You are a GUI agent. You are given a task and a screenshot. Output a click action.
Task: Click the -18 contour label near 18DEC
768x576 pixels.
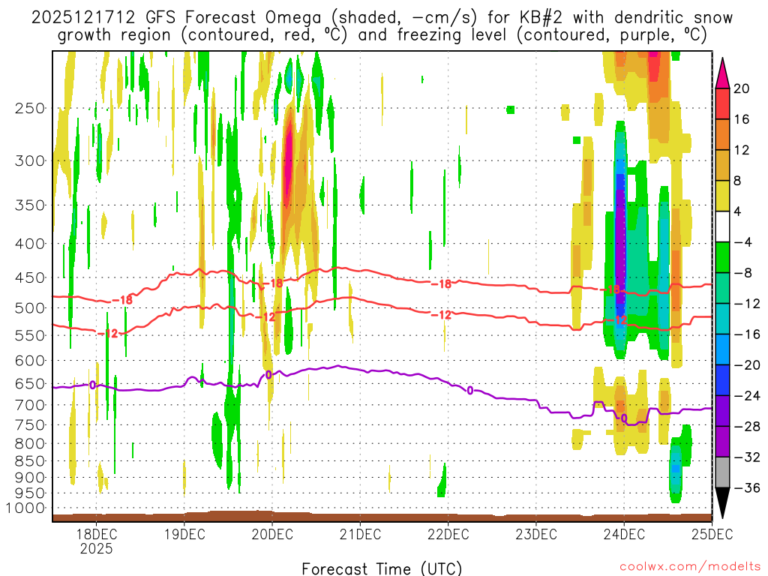pyautogui.click(x=122, y=300)
